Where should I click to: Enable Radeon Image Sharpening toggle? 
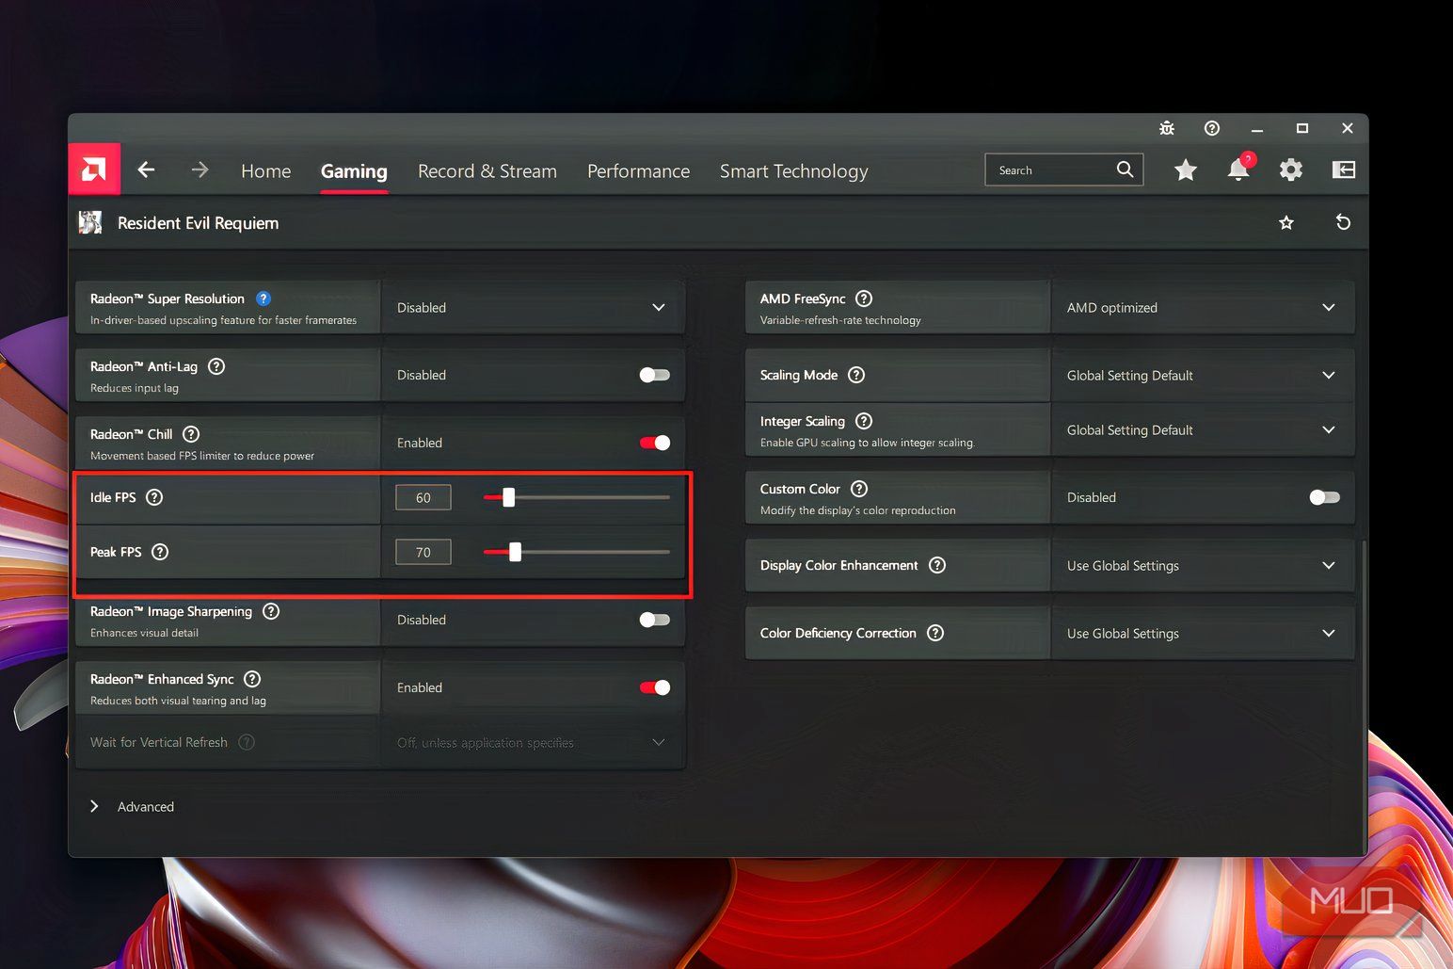[x=654, y=620]
